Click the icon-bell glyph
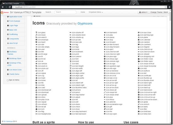 [139, 73]
